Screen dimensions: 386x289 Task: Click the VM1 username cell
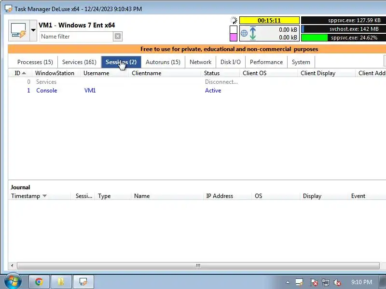pos(90,91)
